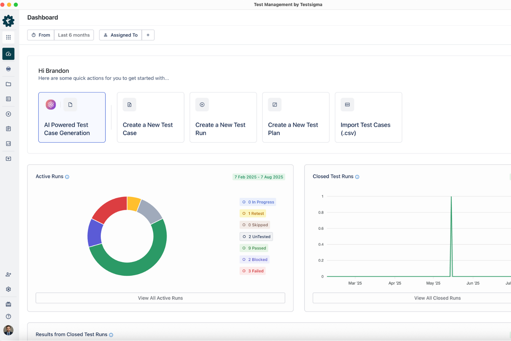Open the Projects folder icon in sidebar
The width and height of the screenshot is (511, 341).
pos(8,84)
